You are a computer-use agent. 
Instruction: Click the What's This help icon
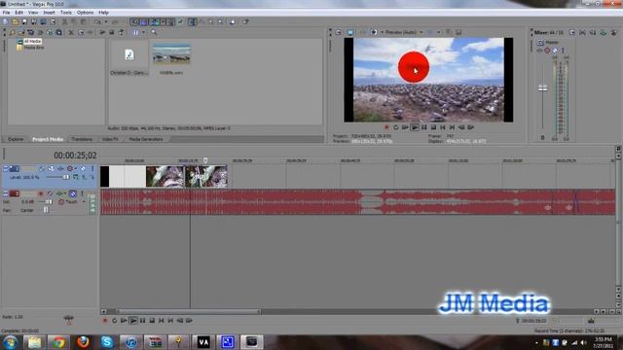tap(246, 21)
